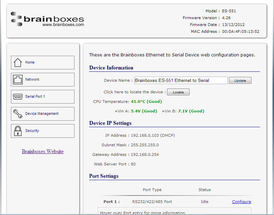The image size is (274, 215).
Task: Click the model value ES-551
Action: coord(229,11)
